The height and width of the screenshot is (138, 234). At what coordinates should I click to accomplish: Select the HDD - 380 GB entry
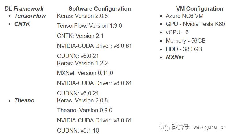(184, 49)
